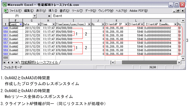
Task: Click horizontal scrollbar right arrow
Action: pyautogui.click(x=179, y=63)
